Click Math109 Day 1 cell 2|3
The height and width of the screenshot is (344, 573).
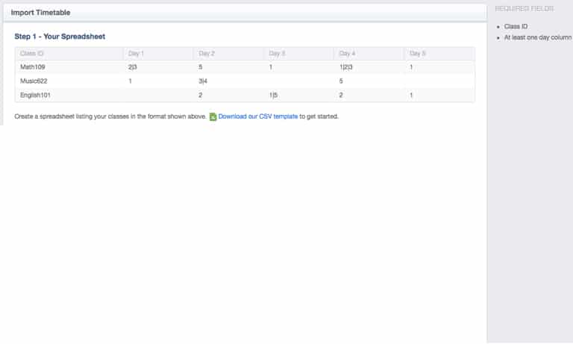tap(133, 67)
